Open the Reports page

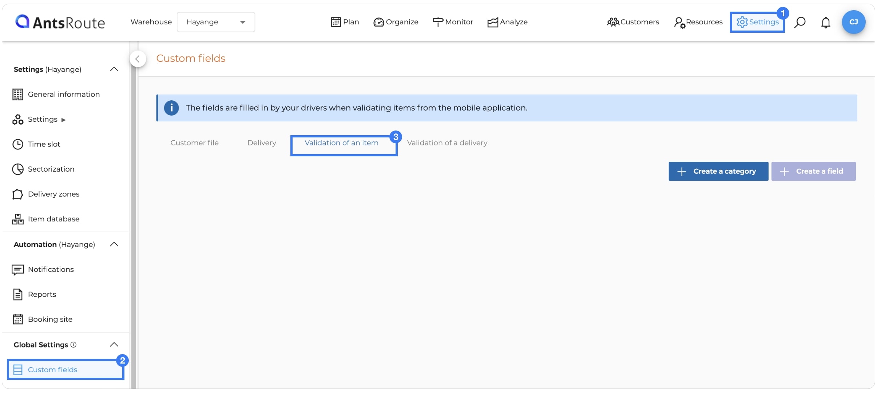pos(42,294)
